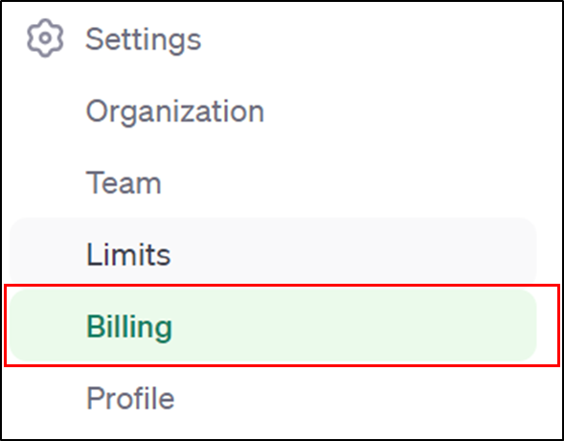Open the Settings section label
Screen dimensions: 564x441
(144, 39)
